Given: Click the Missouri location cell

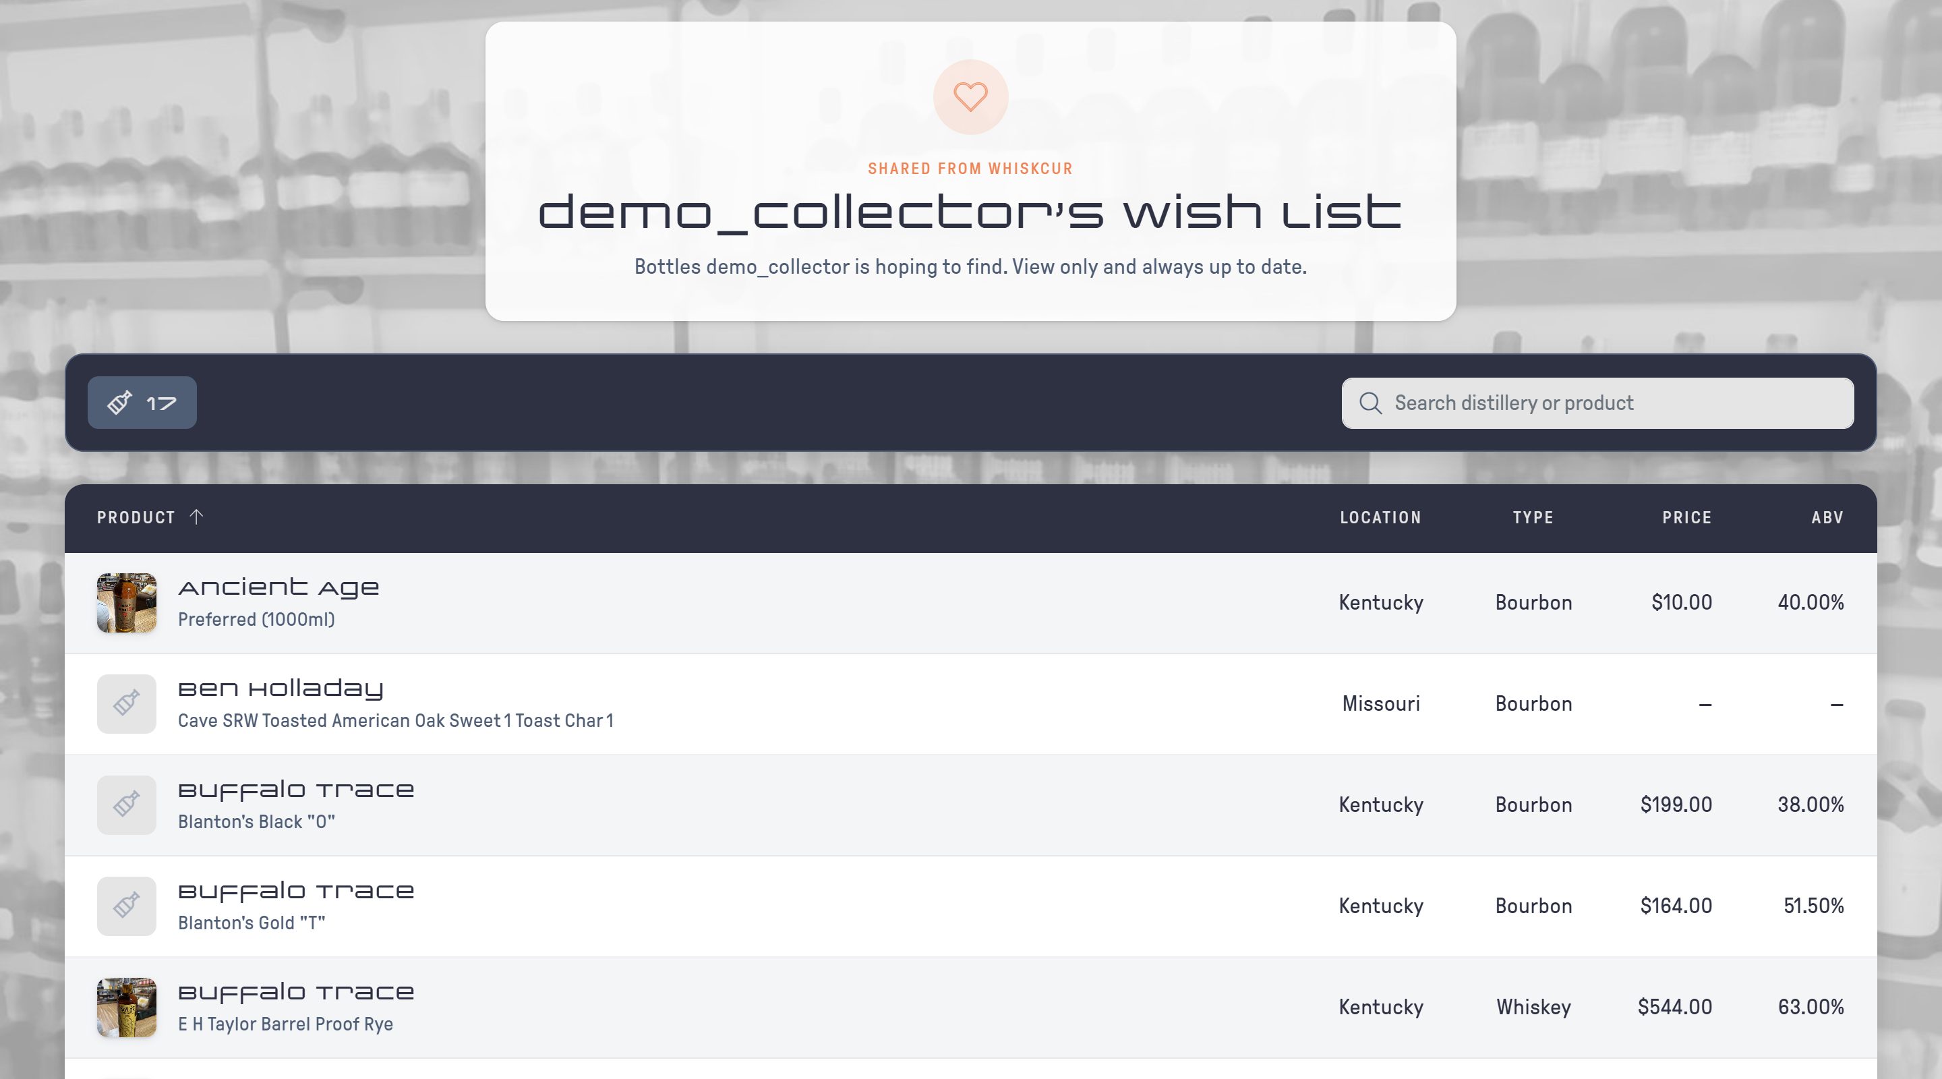Looking at the screenshot, I should (x=1380, y=703).
